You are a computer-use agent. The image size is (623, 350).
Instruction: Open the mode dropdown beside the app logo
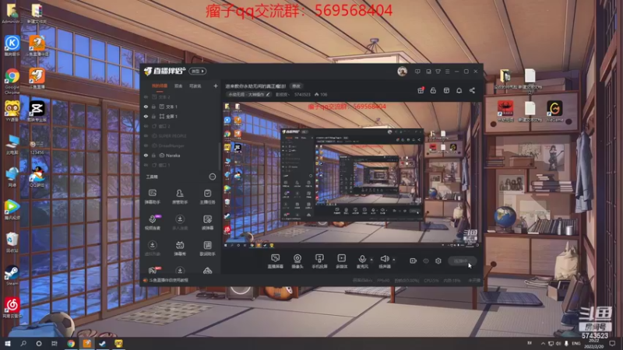click(198, 72)
